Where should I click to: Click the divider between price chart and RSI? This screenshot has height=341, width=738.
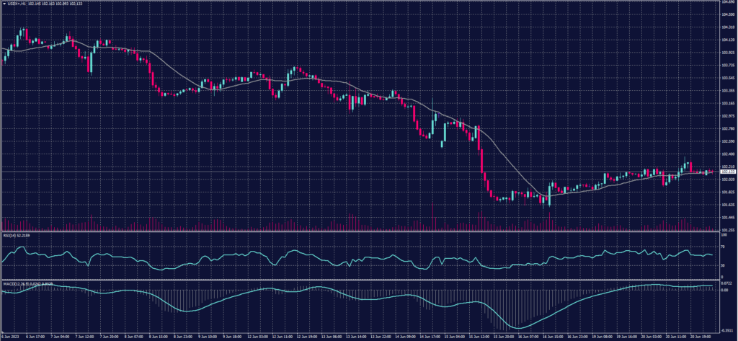point(360,232)
